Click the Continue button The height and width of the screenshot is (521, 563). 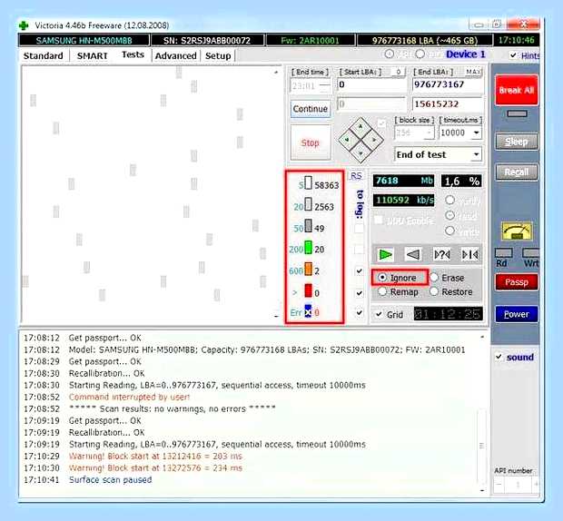click(311, 109)
